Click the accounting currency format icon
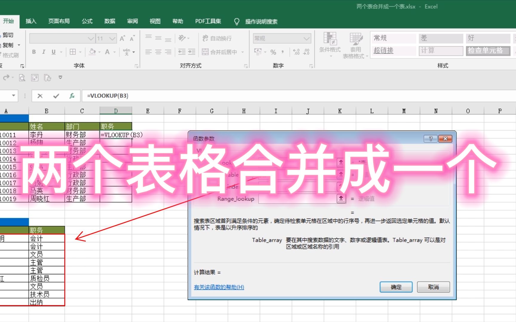516x322 pixels. (258, 52)
